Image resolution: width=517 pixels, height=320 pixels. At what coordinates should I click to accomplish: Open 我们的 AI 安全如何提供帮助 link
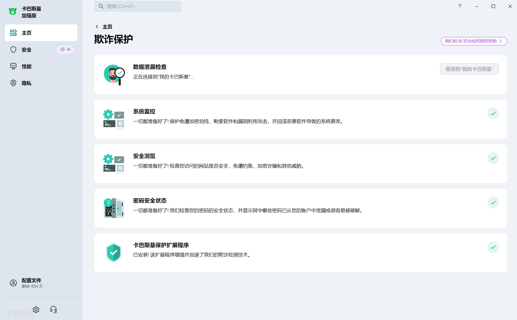474,41
